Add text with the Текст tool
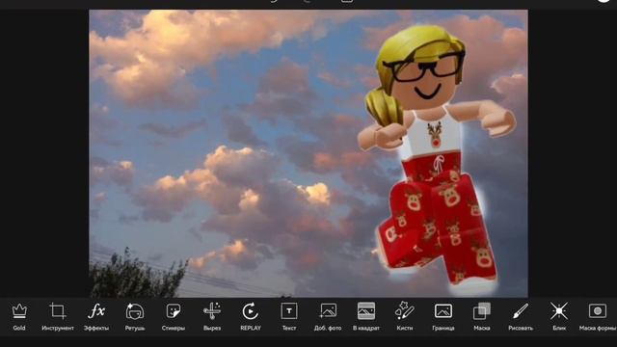The width and height of the screenshot is (617, 347). pos(289,316)
